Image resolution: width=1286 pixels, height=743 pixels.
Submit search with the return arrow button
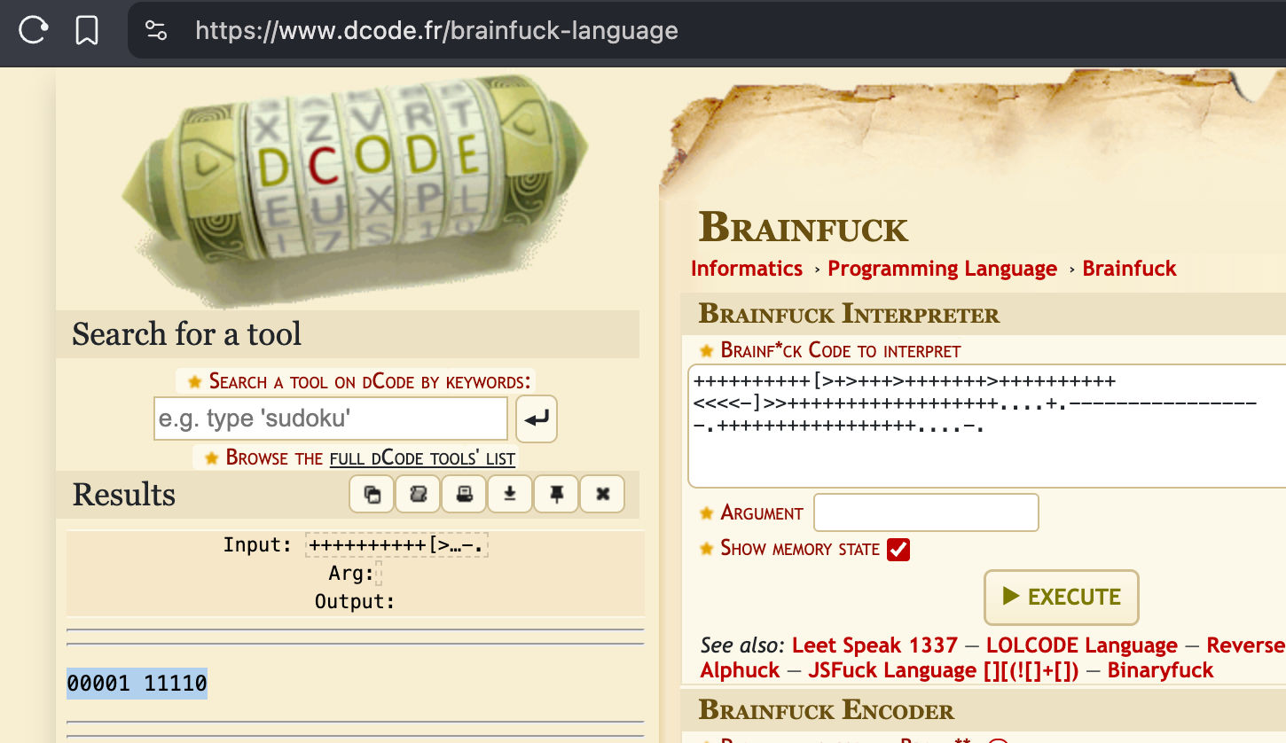click(536, 418)
